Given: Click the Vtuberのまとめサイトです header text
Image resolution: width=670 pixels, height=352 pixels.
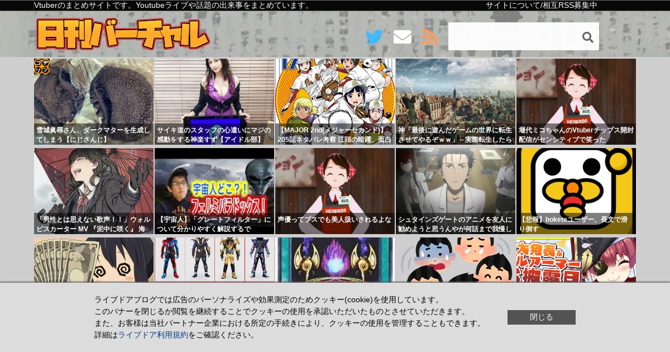Looking at the screenshot, I should click(173, 6).
